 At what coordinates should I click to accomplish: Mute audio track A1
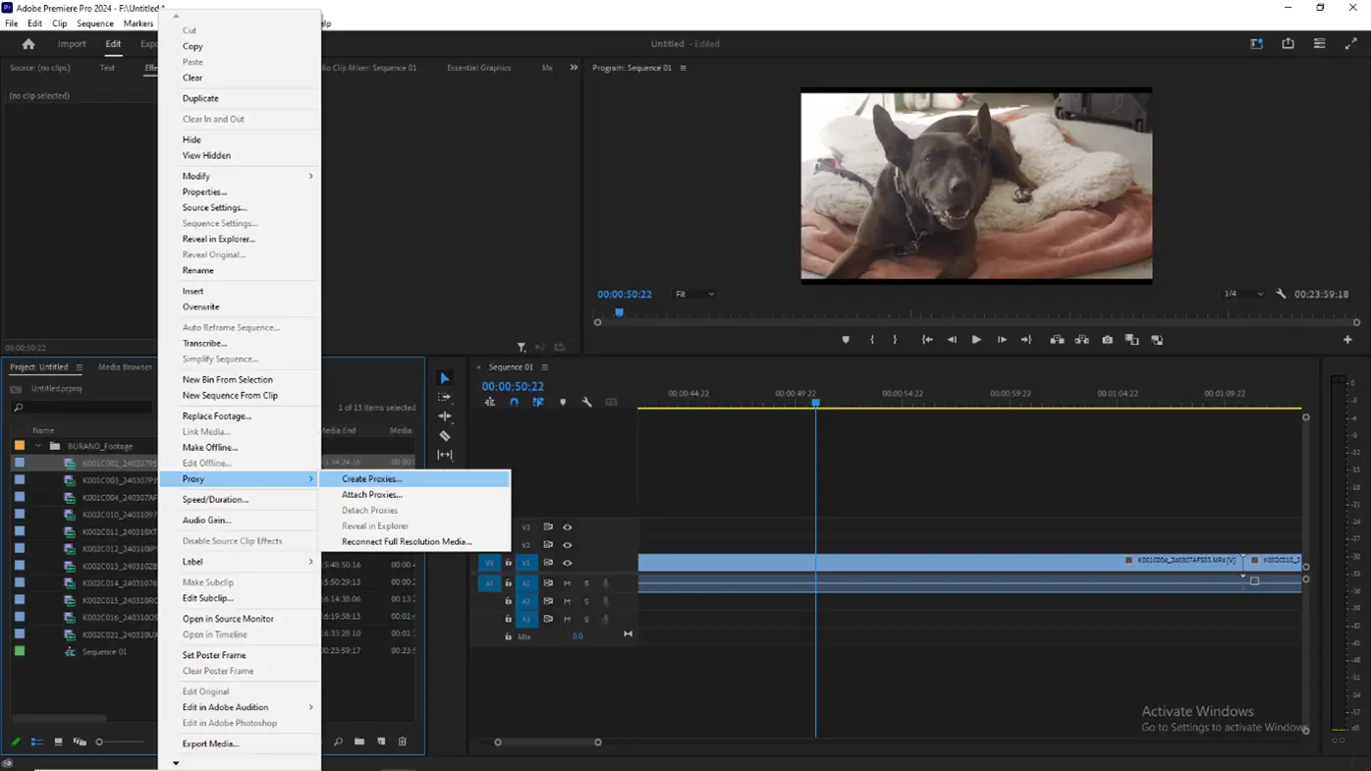pyautogui.click(x=567, y=583)
